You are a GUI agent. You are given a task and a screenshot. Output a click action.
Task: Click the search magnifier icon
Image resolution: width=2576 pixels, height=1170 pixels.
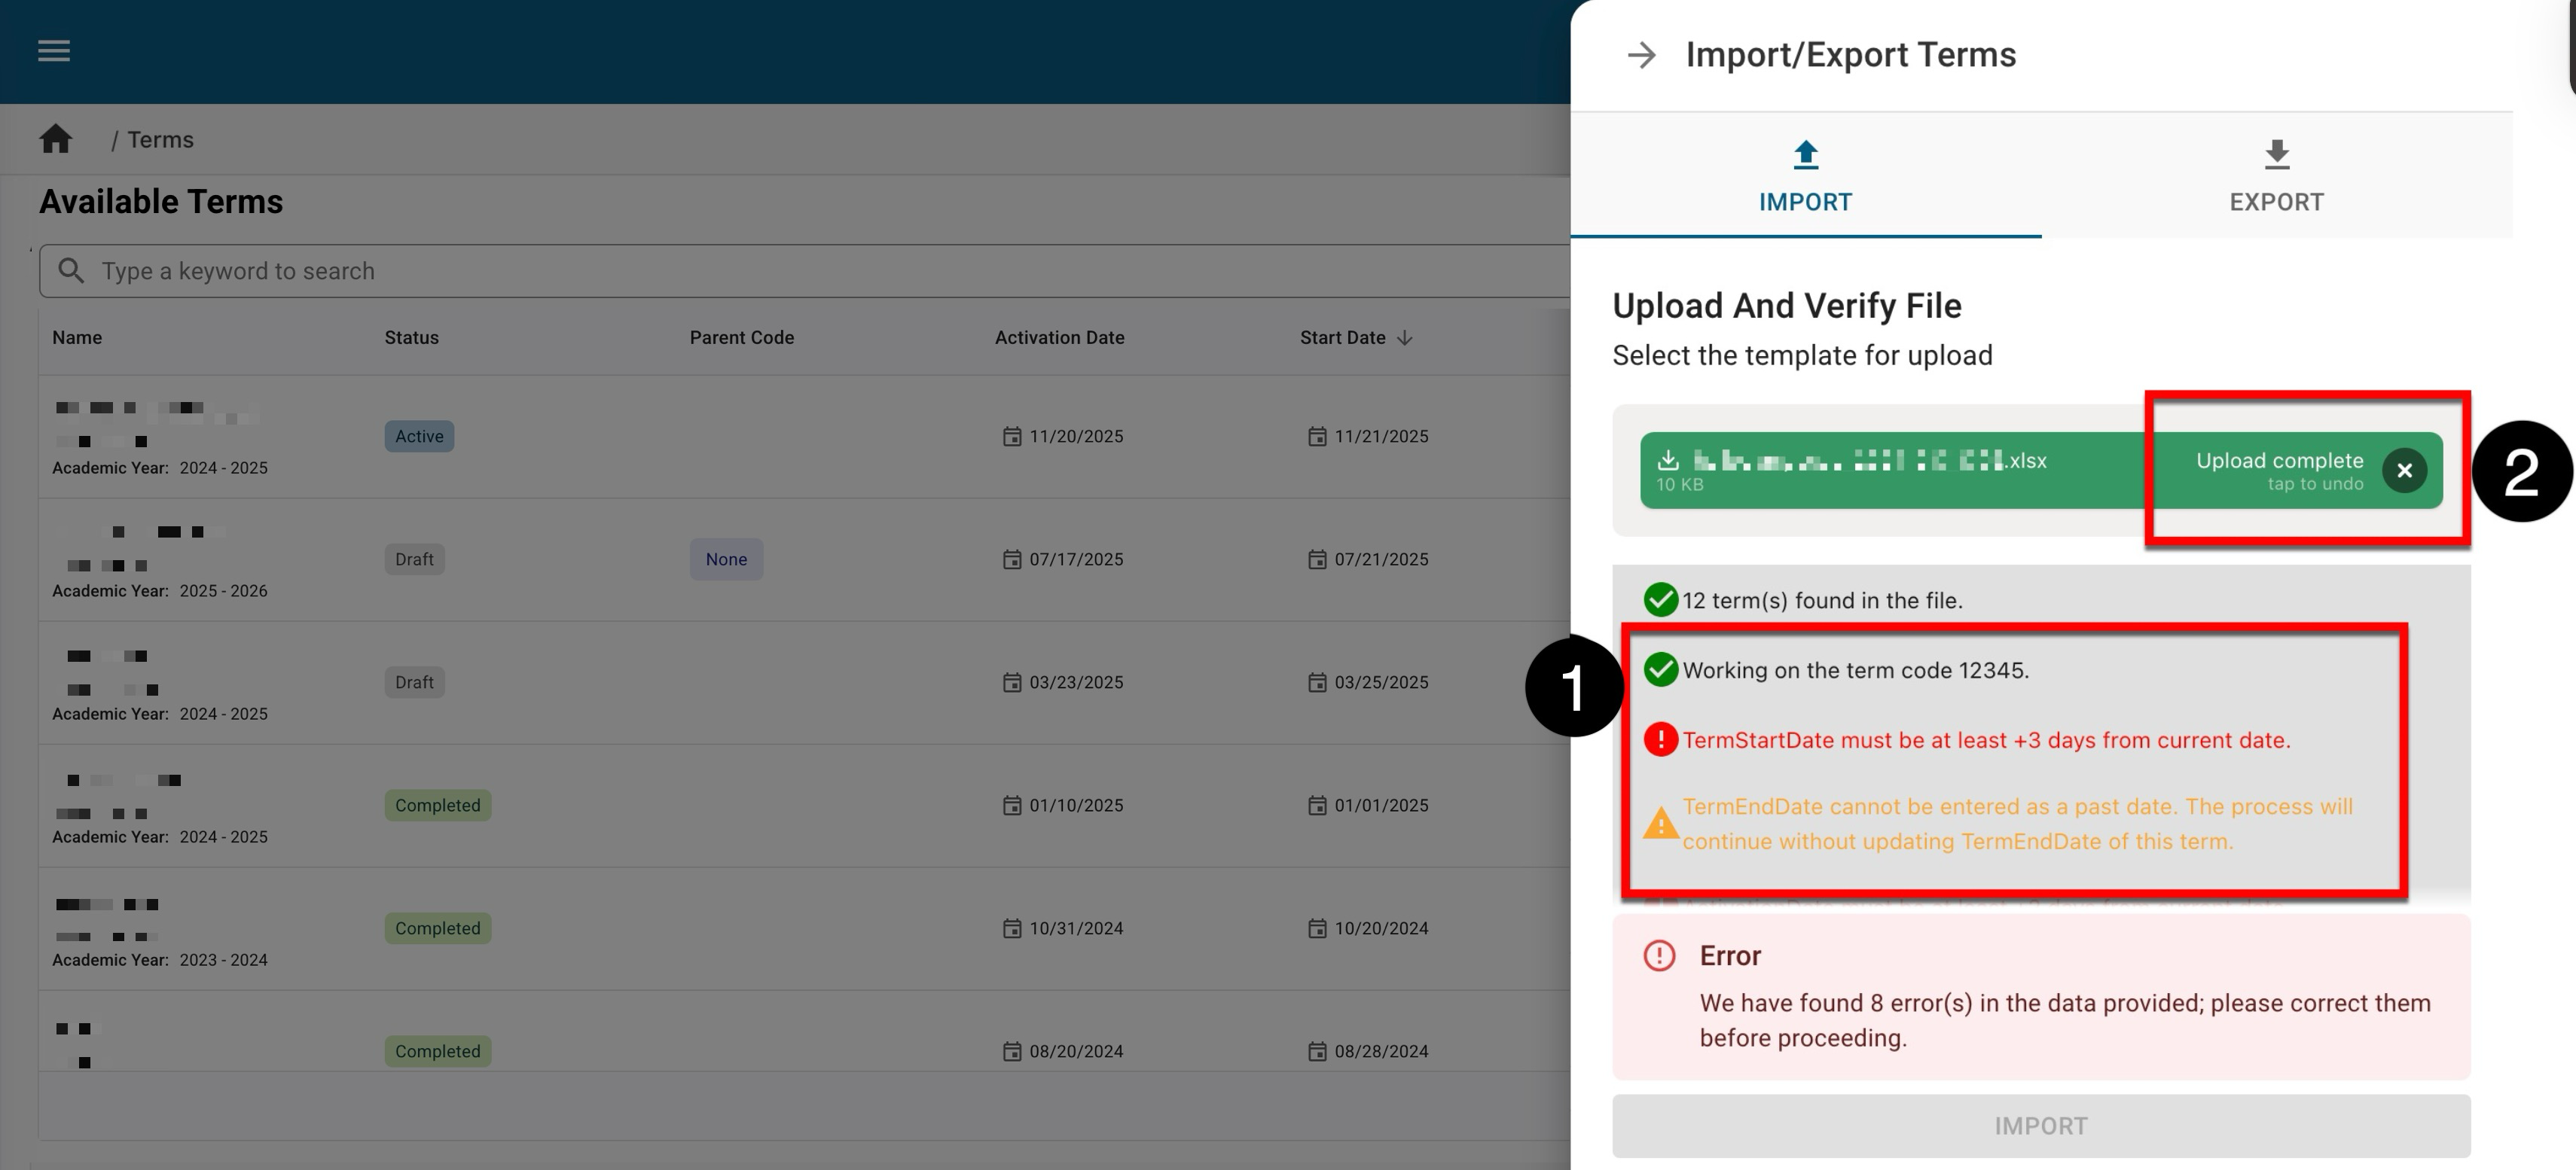click(70, 271)
